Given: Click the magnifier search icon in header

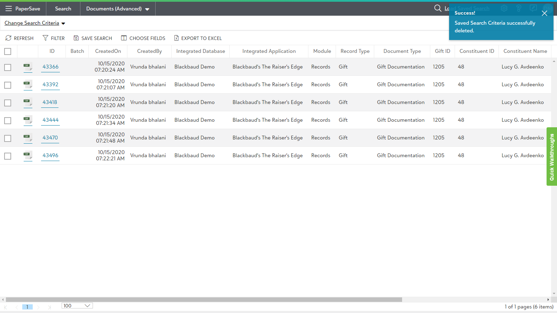Looking at the screenshot, I should 438,8.
